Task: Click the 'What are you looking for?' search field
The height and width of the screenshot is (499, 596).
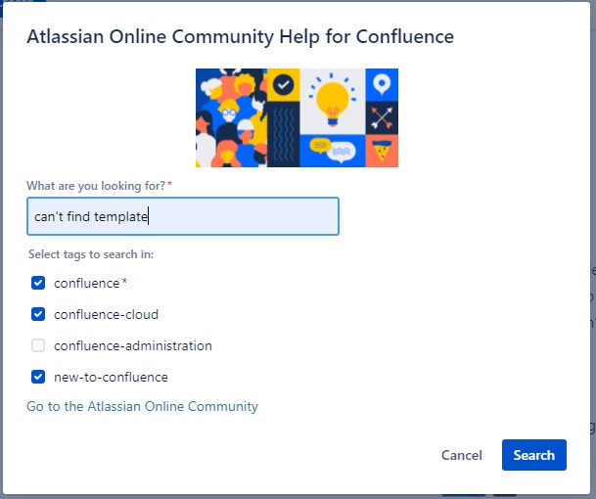Action: [x=183, y=216]
